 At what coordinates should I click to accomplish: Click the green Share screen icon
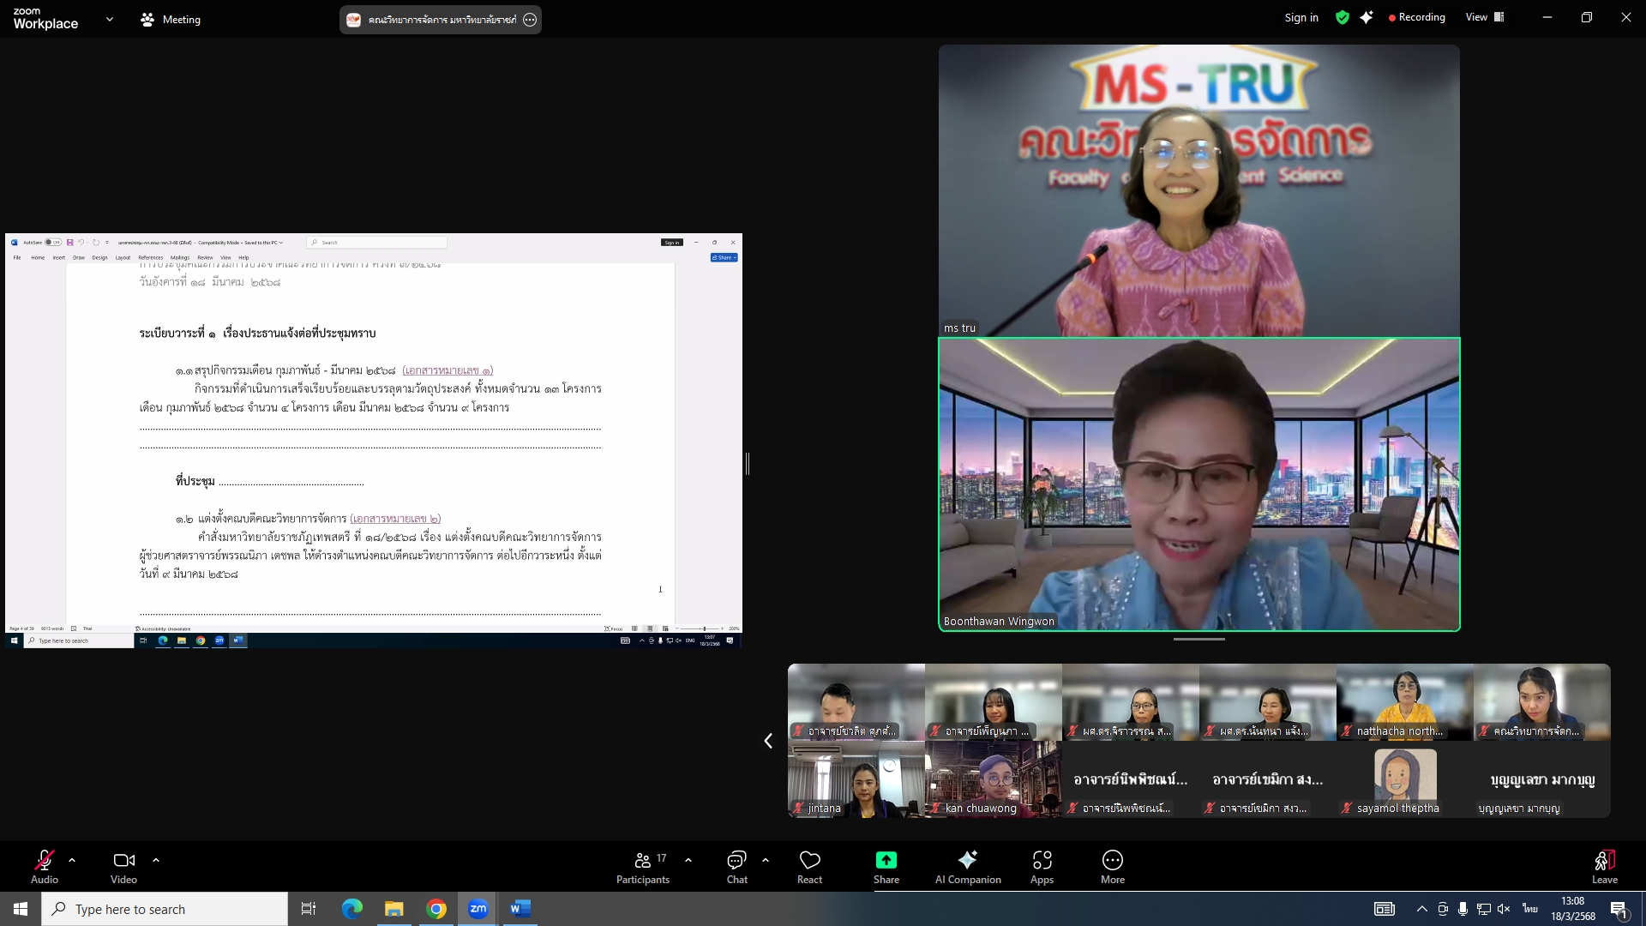(x=886, y=860)
